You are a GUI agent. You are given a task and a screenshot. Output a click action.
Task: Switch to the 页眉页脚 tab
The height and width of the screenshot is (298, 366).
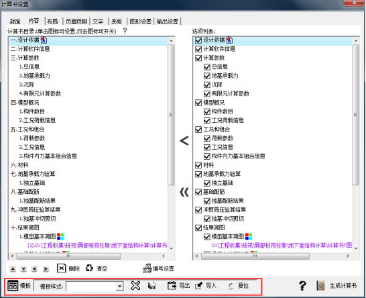tap(76, 21)
